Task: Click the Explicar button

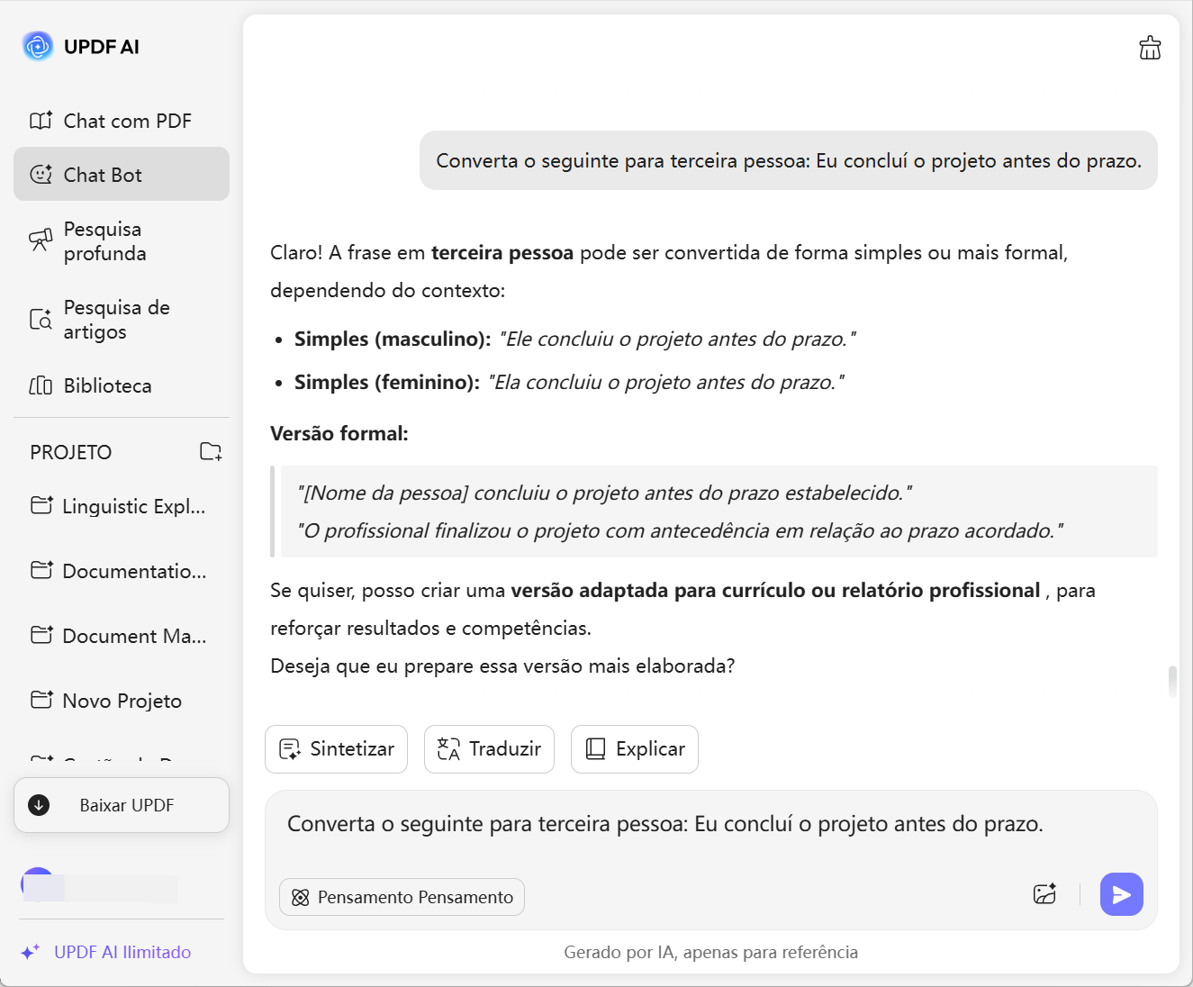Action: [x=634, y=749]
